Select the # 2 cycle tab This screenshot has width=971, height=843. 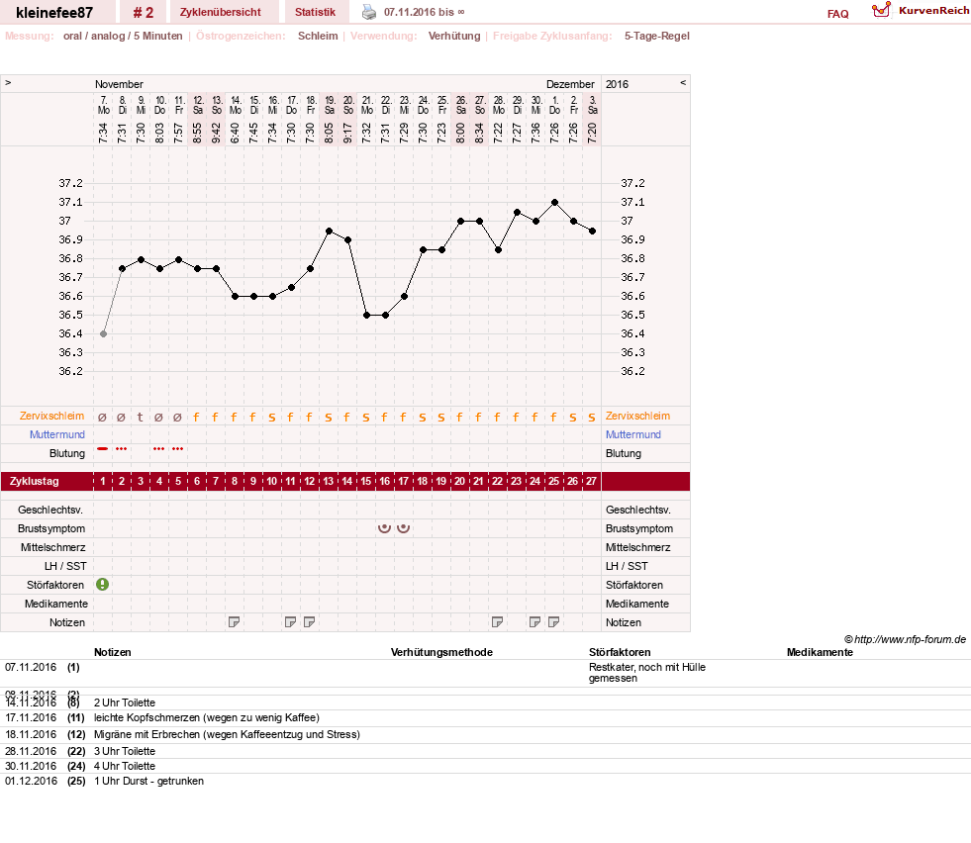pos(144,12)
